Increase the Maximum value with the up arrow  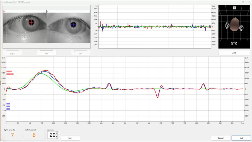(x=57, y=133)
